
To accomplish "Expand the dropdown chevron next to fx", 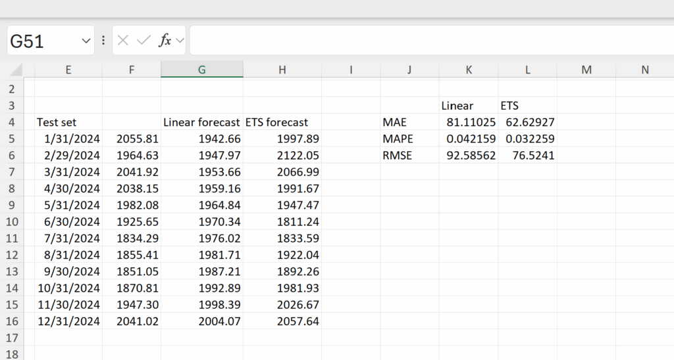I will 180,41.
